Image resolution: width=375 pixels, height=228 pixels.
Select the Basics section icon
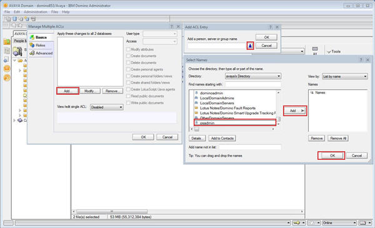(32, 37)
